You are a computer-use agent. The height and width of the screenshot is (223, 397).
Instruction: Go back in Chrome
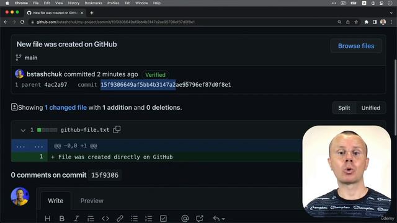tap(6, 22)
